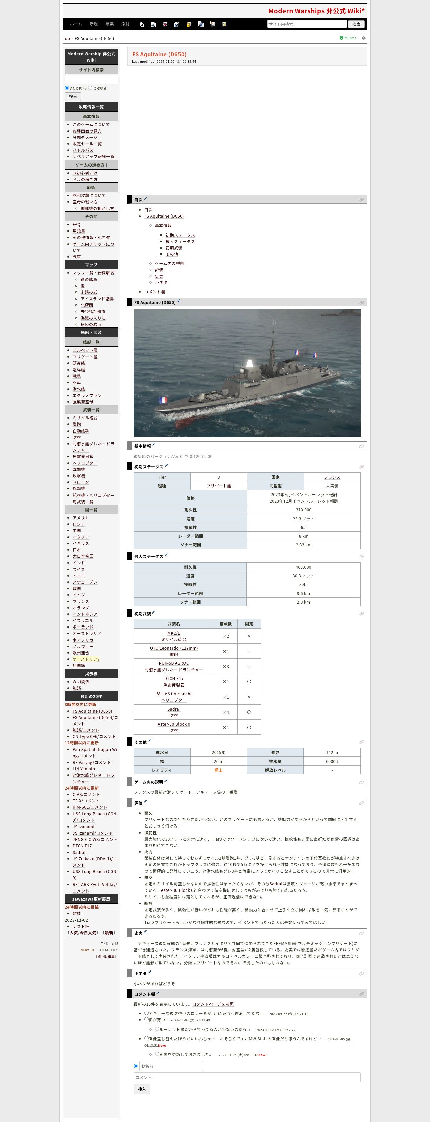The height and width of the screenshot is (1122, 430).
Task: Click the Modern Warships 非公式 Wiki* site title
Action: [x=316, y=11]
